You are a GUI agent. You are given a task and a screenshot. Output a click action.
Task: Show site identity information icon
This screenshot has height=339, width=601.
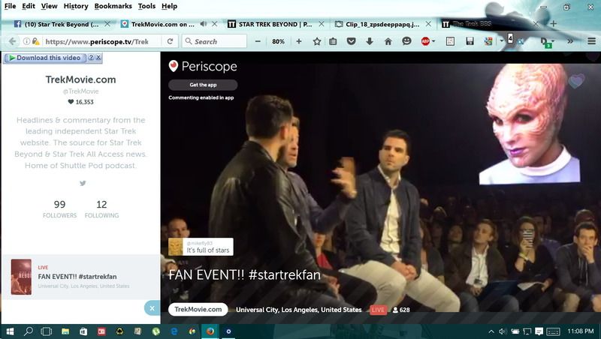point(26,41)
